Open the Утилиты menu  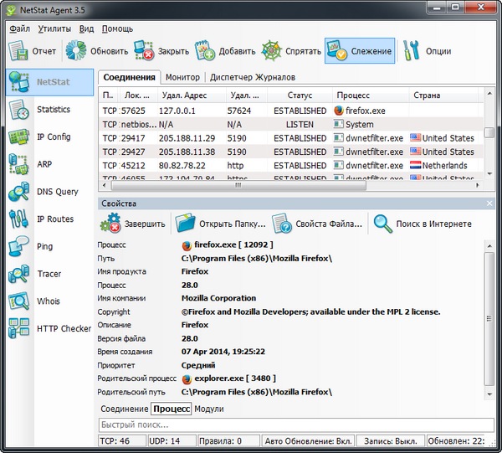(54, 28)
